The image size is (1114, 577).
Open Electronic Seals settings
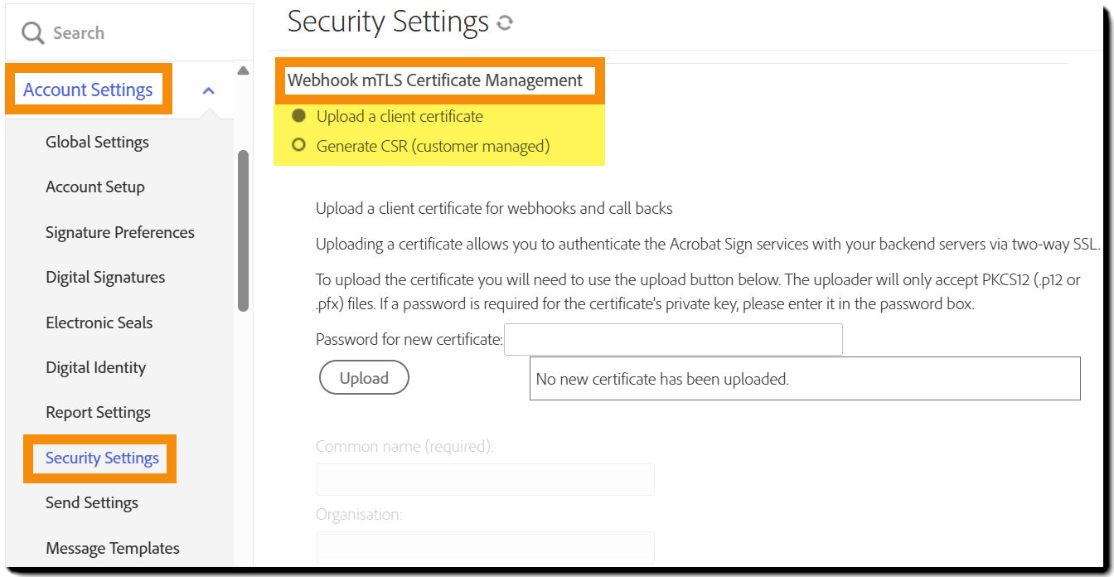(x=99, y=322)
